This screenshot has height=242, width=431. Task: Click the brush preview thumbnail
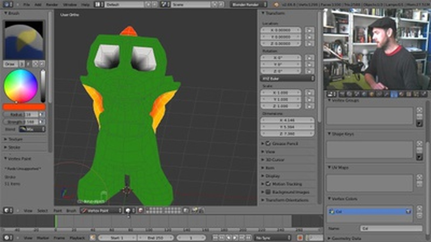pos(24,40)
